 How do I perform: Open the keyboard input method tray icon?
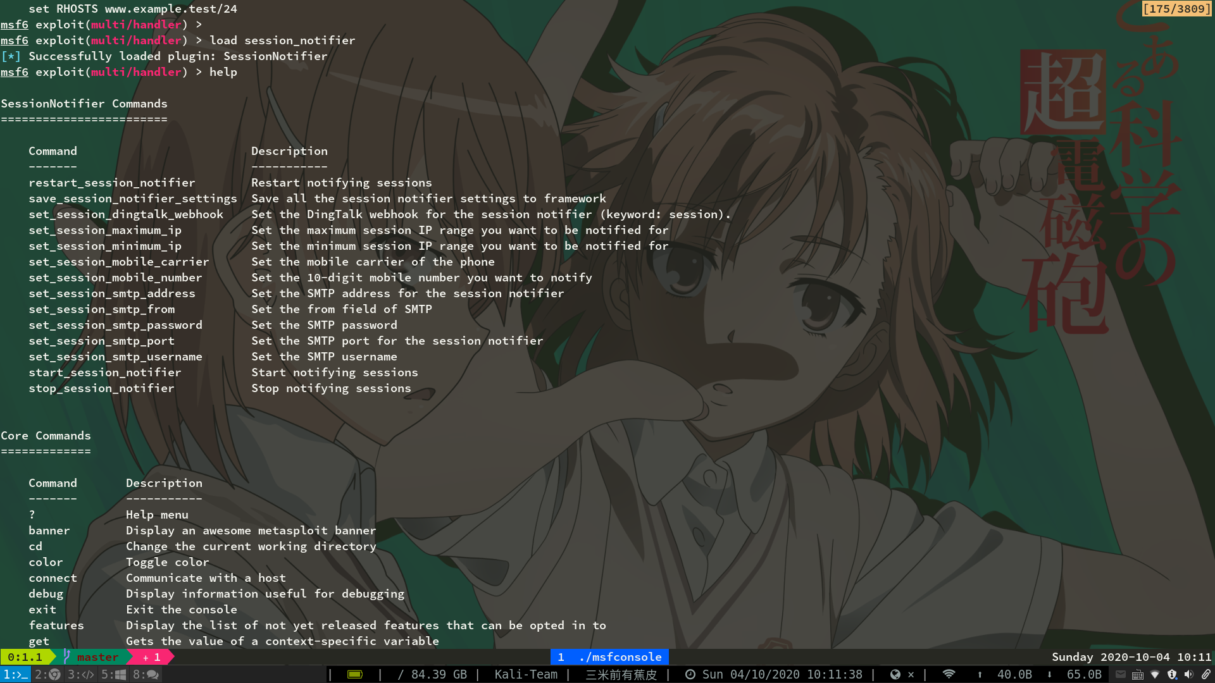coord(1138,675)
